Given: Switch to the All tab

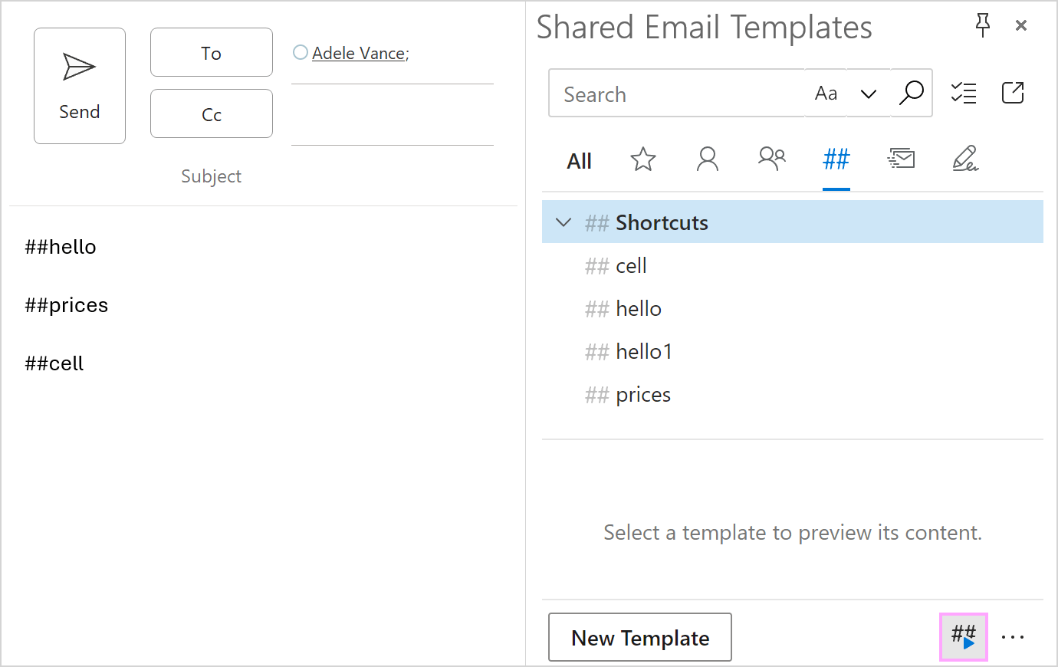Looking at the screenshot, I should [x=580, y=161].
